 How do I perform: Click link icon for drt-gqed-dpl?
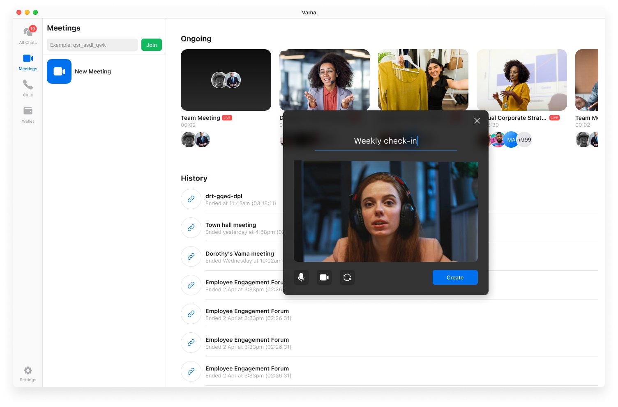191,199
